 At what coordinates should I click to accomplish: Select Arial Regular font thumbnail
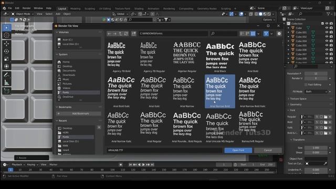pyautogui.click(x=154, y=127)
